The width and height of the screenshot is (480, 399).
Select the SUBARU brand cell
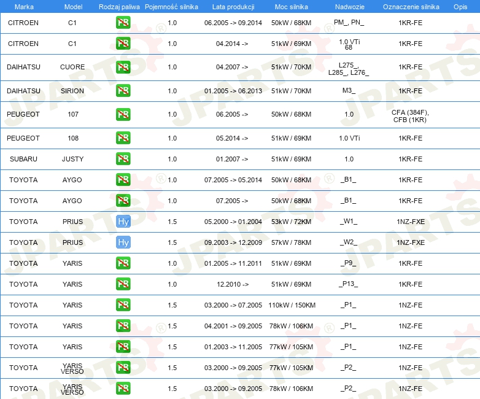point(23,159)
